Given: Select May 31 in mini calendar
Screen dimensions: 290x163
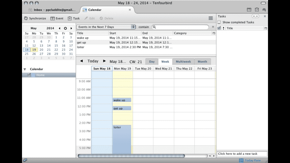Looking at the screenshot, I should coord(71,54).
